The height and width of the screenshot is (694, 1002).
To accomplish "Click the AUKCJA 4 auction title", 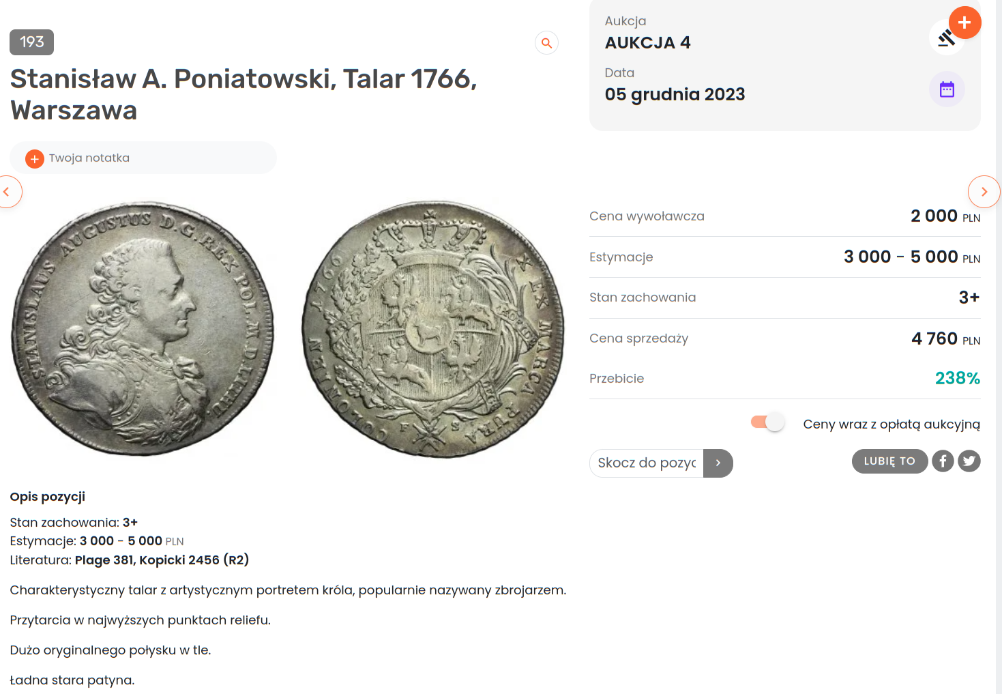I will point(647,43).
